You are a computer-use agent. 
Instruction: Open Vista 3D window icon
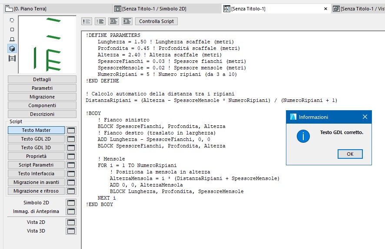[71, 231]
